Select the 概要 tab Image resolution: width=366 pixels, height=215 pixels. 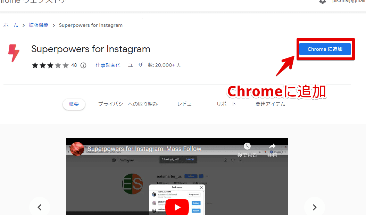(74, 104)
